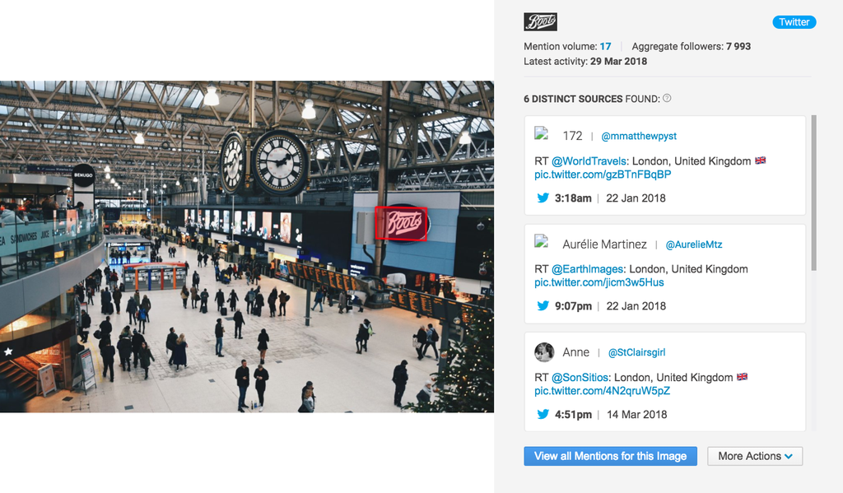Screen dimensions: 843x493
Task: View all Mentions for this Image
Action: [610, 456]
